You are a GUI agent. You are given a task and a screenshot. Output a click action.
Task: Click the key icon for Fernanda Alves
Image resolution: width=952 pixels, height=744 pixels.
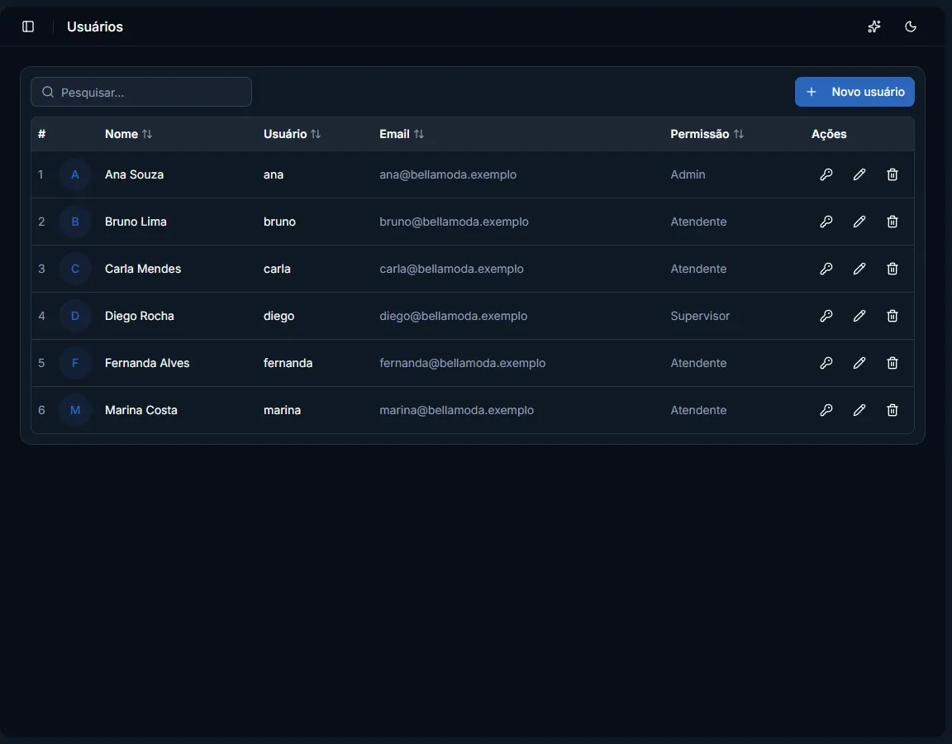(826, 363)
